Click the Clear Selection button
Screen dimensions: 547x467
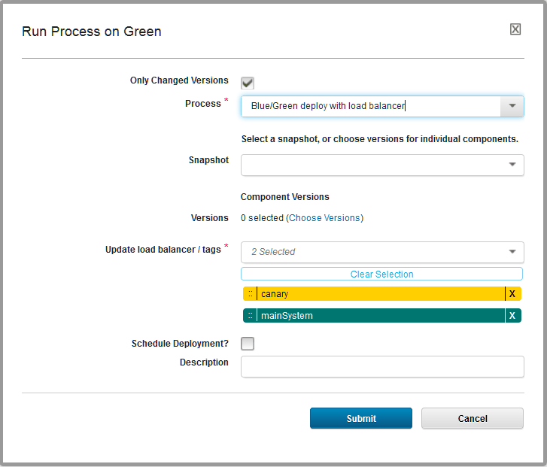coord(381,274)
